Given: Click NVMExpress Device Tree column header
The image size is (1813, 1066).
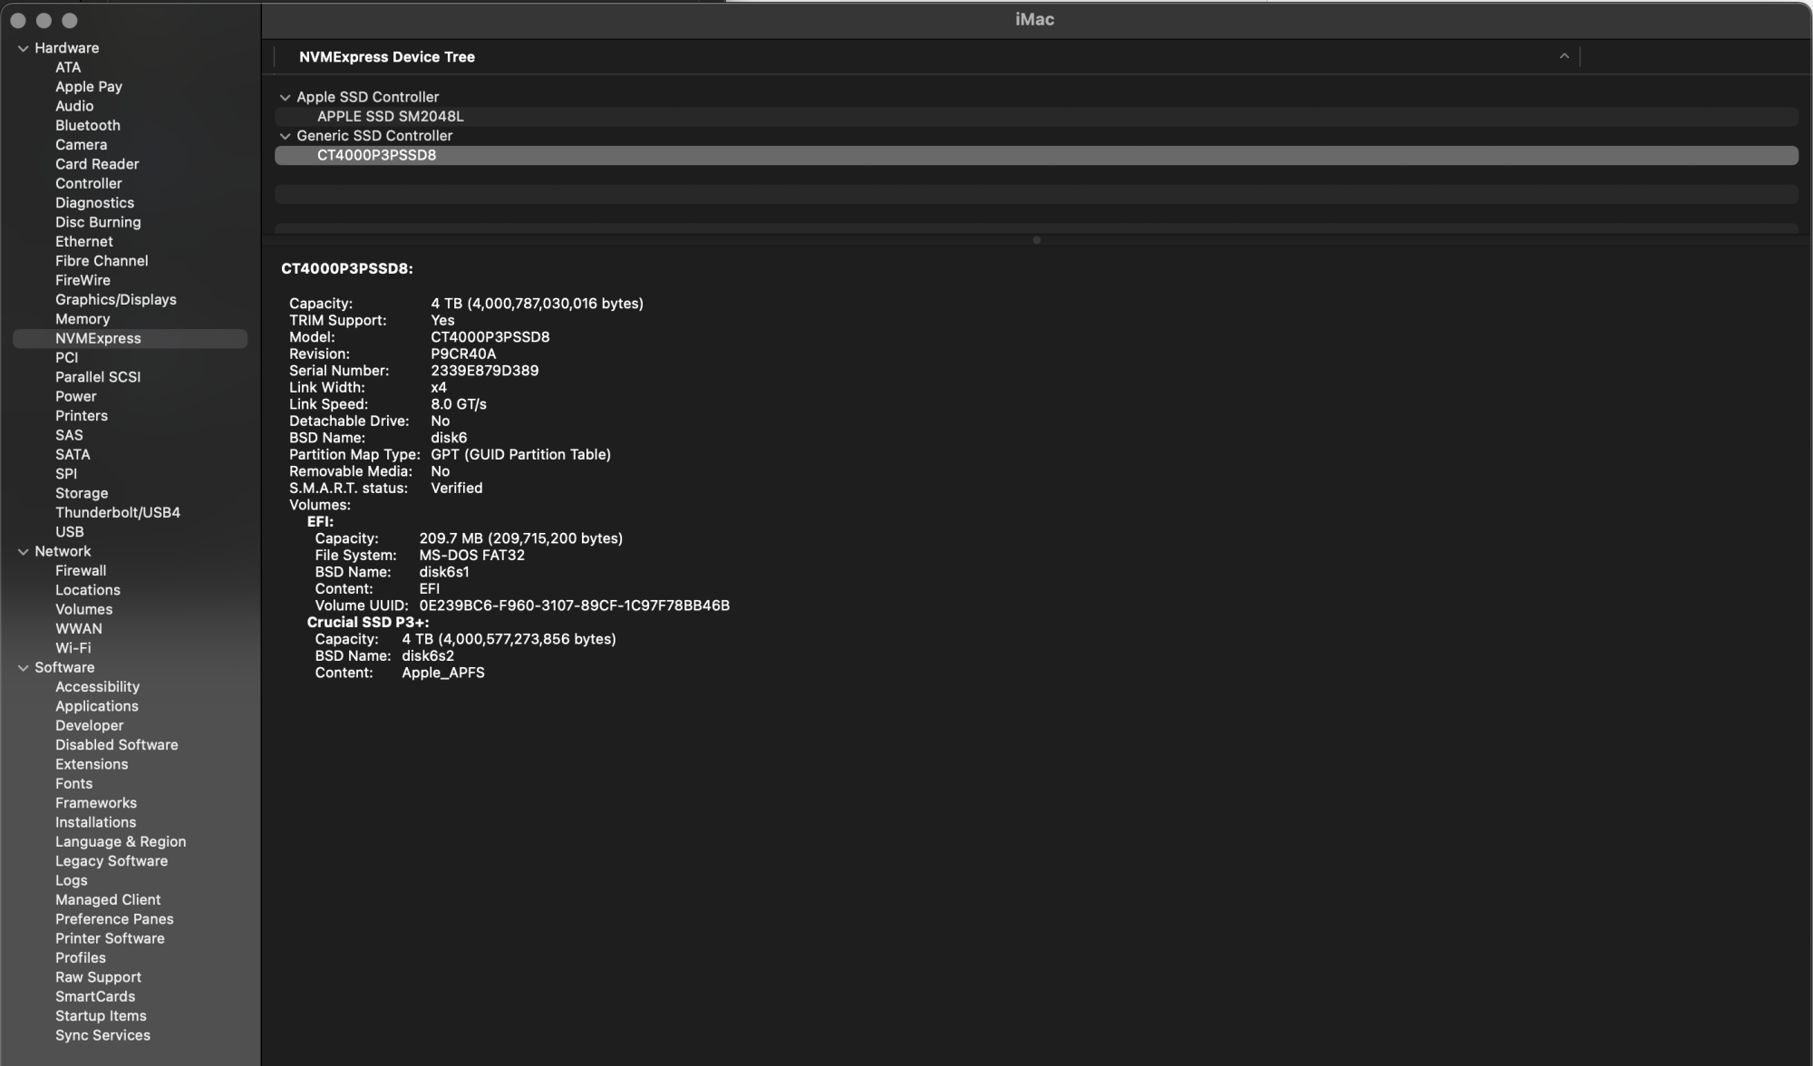Looking at the screenshot, I should point(387,56).
